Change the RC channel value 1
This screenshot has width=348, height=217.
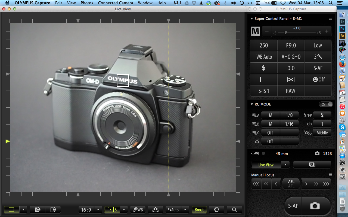[x=322, y=124]
